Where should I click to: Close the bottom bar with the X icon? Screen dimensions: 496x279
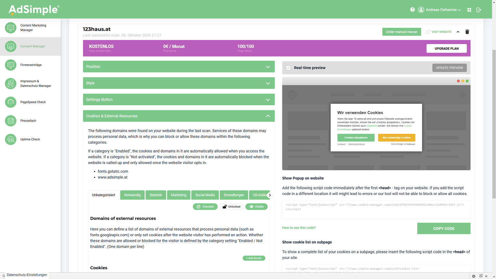coord(486,276)
